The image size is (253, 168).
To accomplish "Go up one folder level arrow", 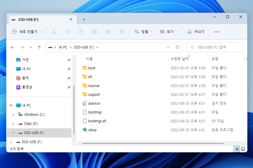I will (x=39, y=47).
